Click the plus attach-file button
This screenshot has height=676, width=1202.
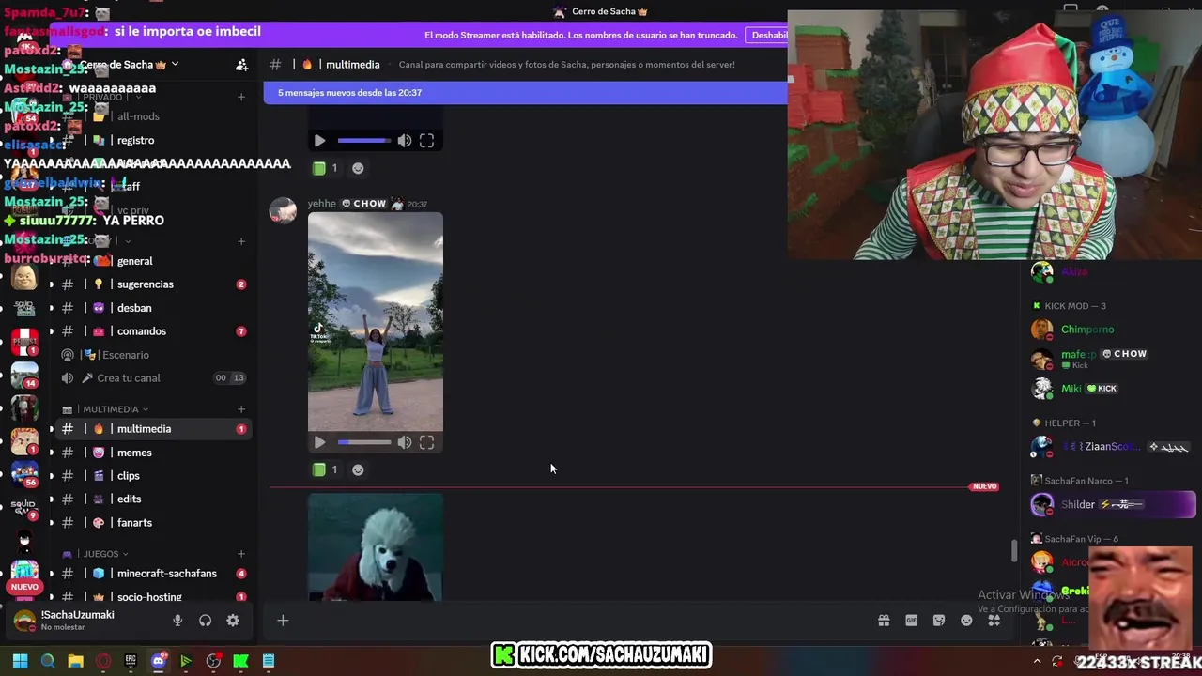pos(283,620)
